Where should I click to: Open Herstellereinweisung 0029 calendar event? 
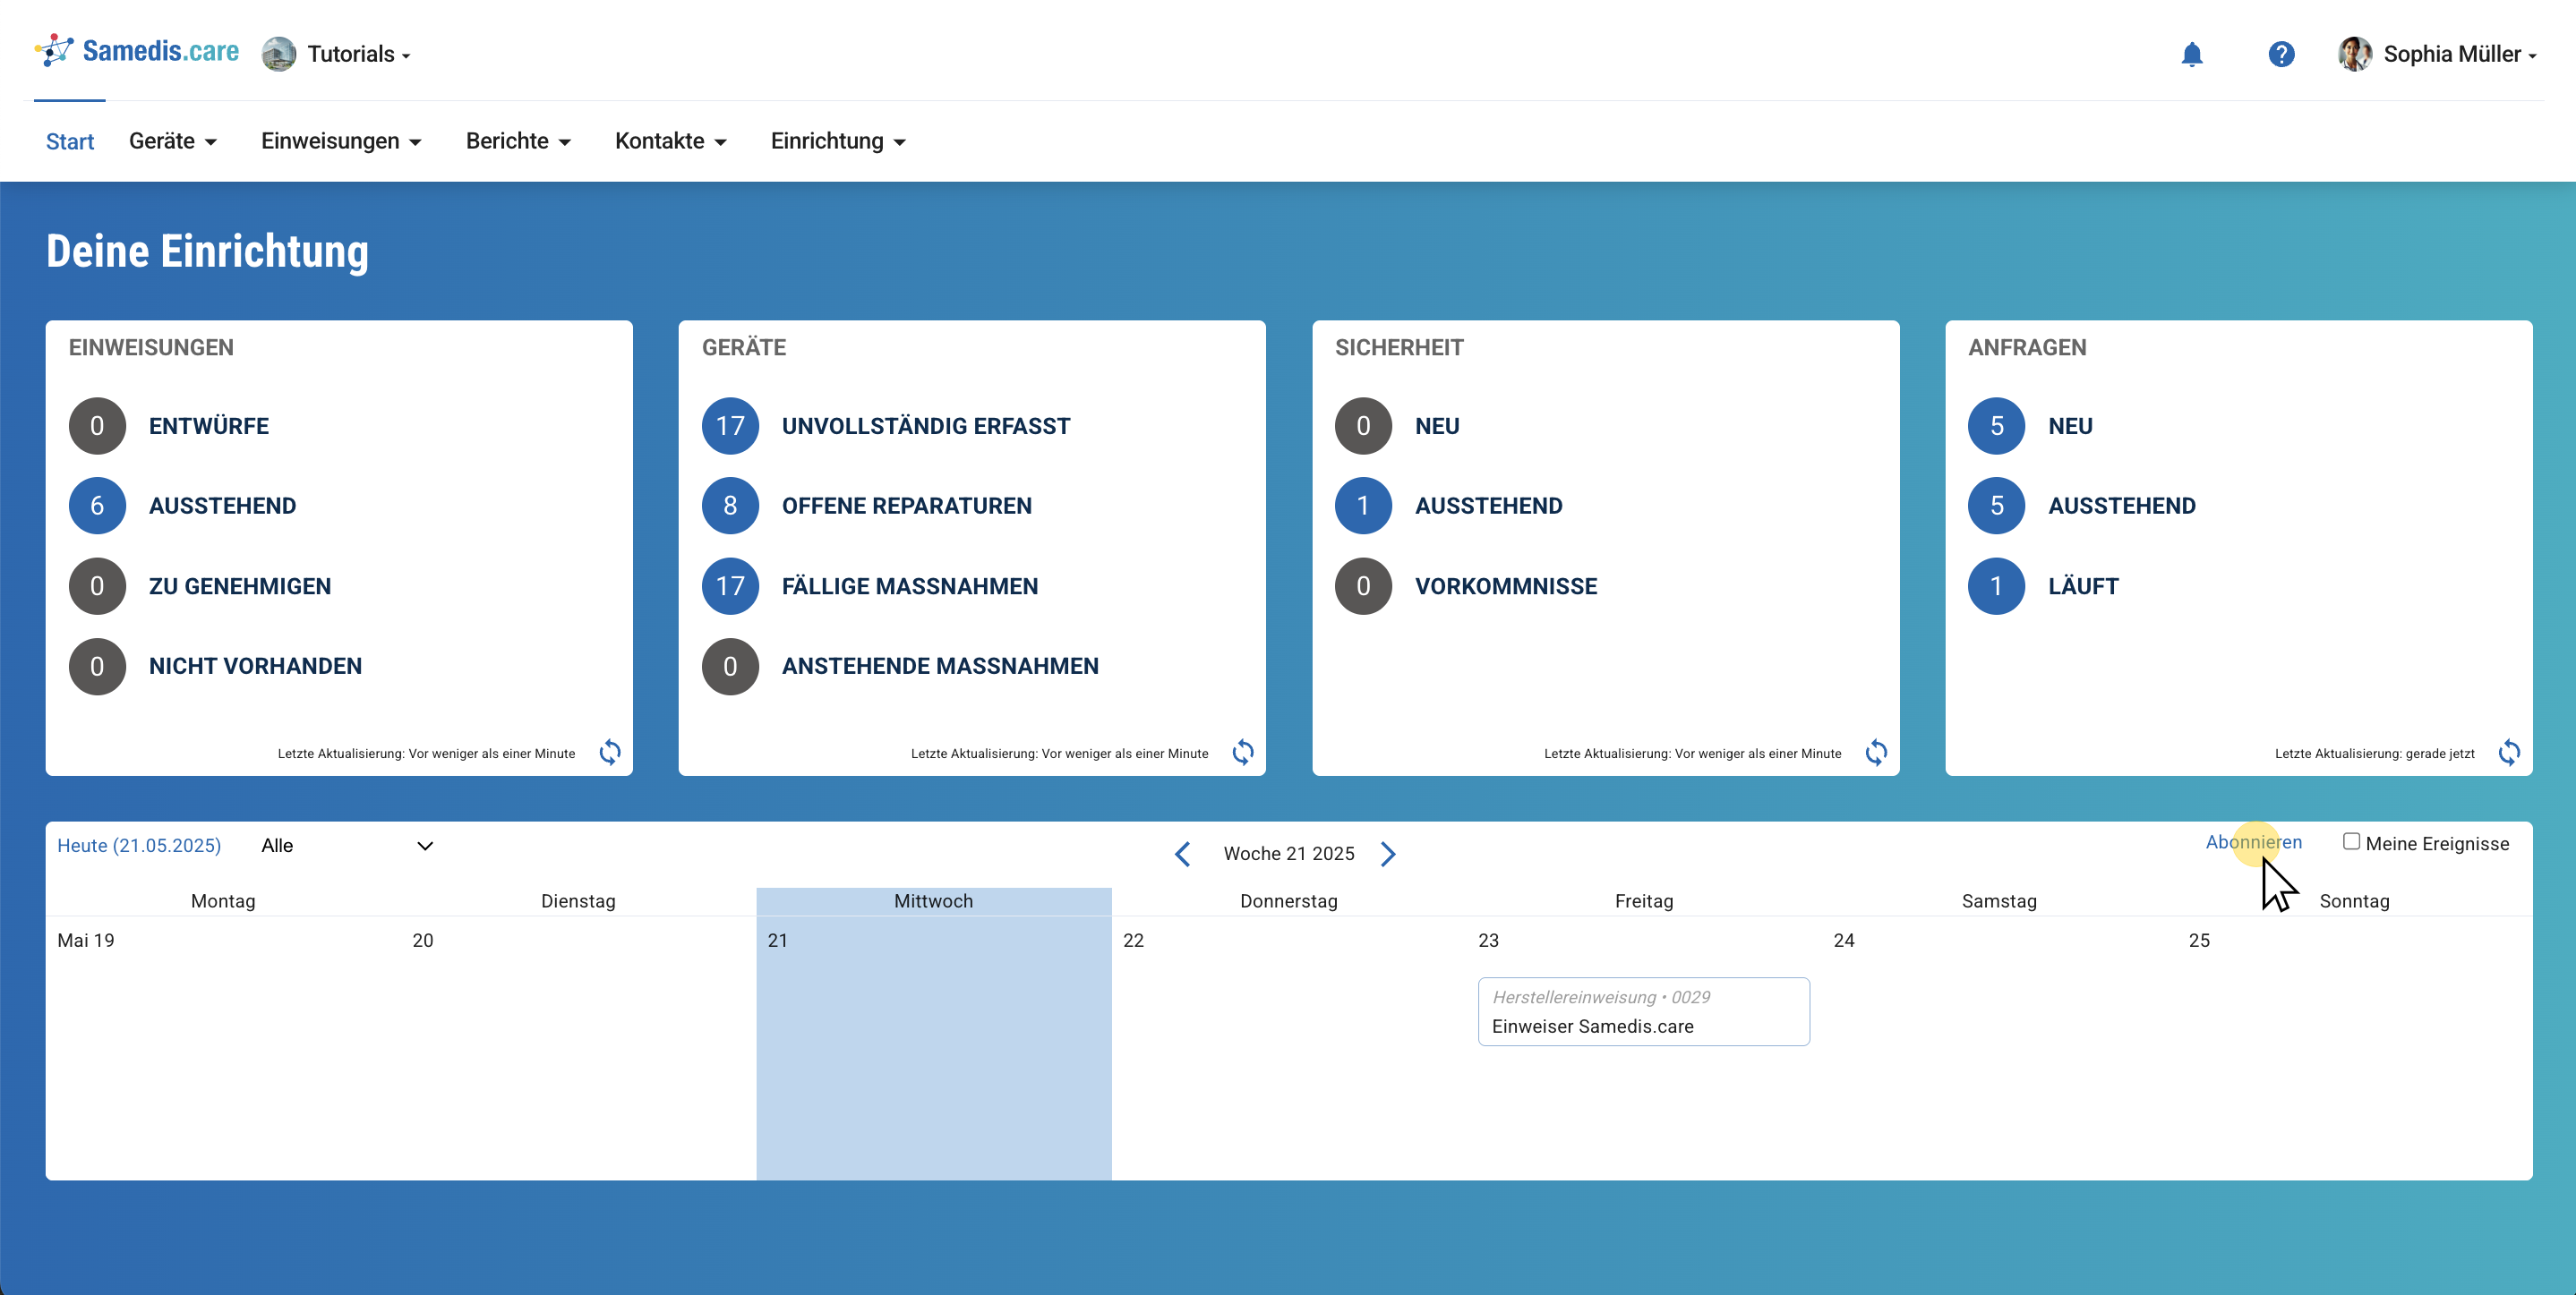click(x=1643, y=1012)
